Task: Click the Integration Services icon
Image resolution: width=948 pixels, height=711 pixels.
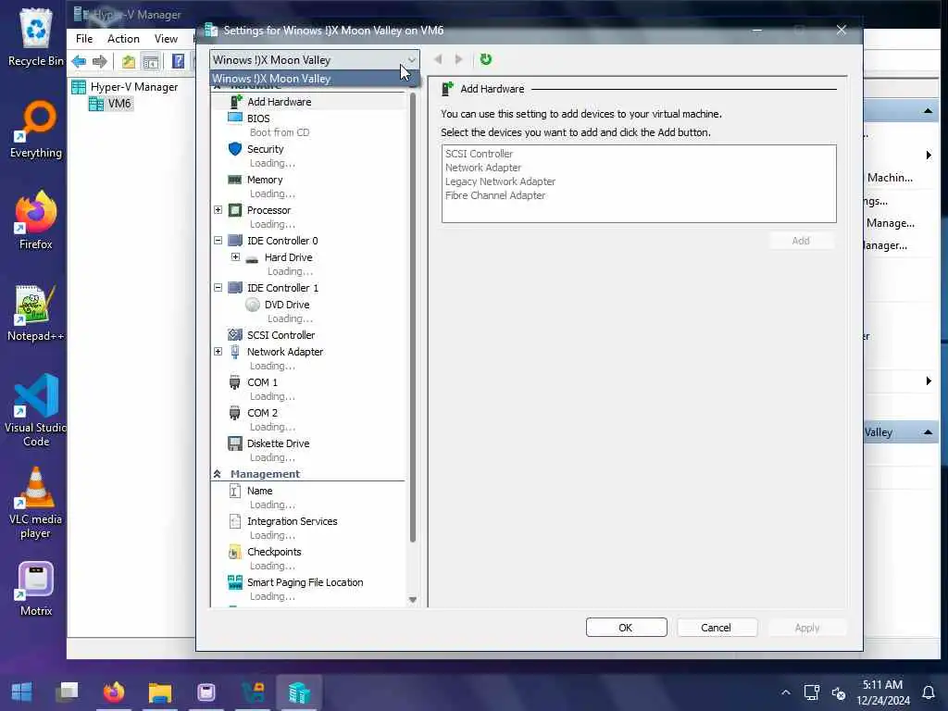Action: [234, 521]
